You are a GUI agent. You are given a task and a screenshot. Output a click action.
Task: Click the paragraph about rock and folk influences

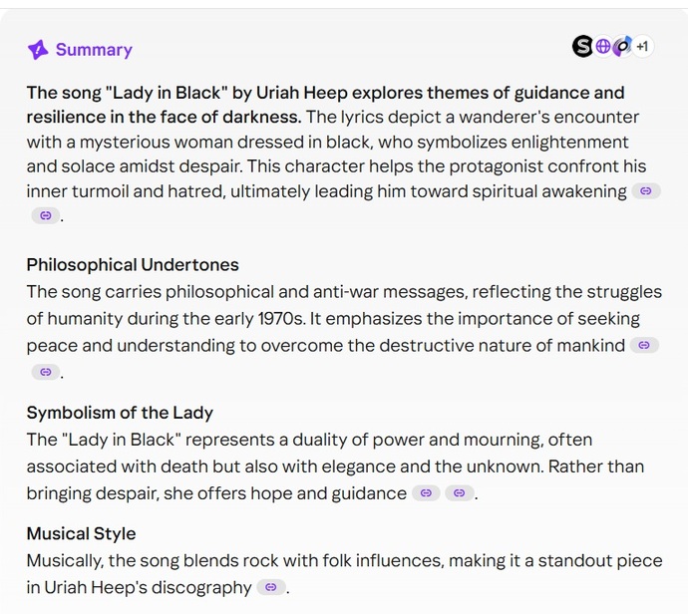344,574
